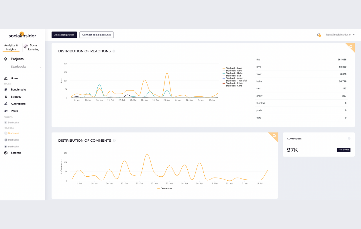Click the love row value 68.889
The height and width of the screenshot is (229, 361).
click(343, 67)
